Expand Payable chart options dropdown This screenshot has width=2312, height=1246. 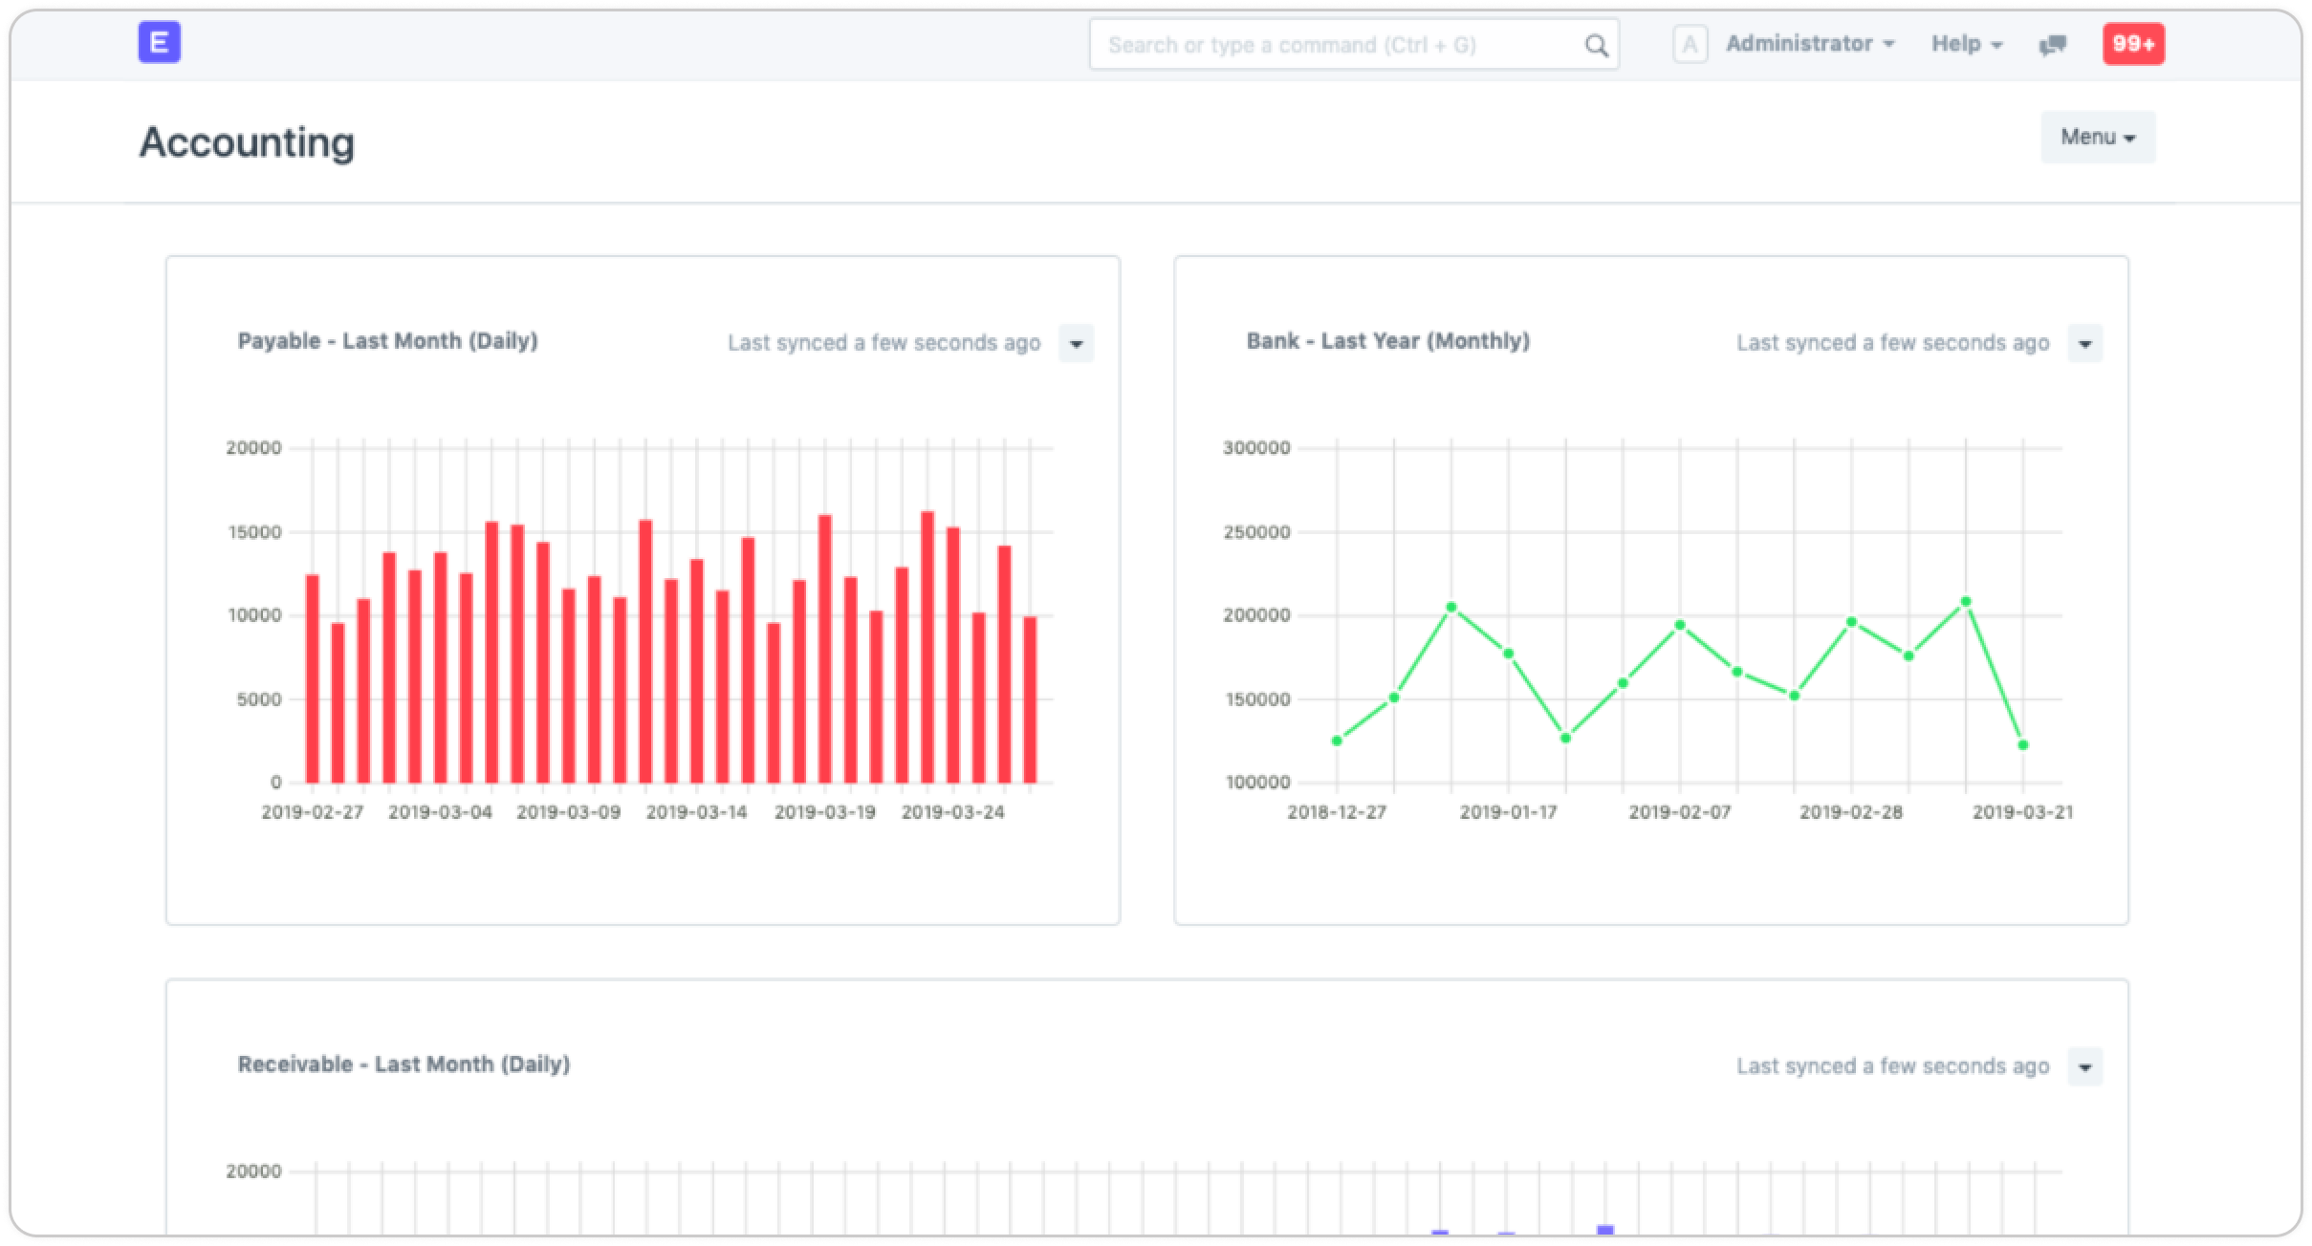click(1076, 343)
